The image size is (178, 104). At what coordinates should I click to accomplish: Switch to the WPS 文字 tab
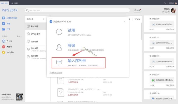point(4,3)
